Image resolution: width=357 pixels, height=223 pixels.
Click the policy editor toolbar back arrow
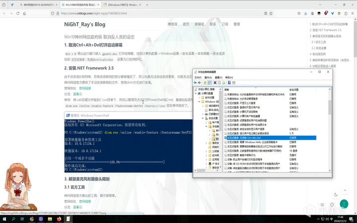tap(195, 83)
